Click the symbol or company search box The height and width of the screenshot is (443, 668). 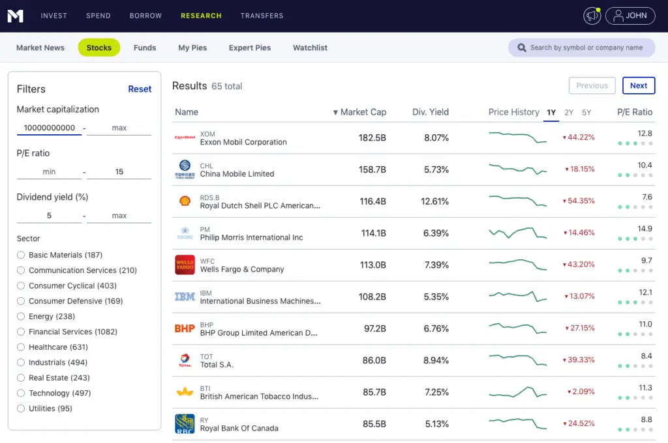[581, 48]
